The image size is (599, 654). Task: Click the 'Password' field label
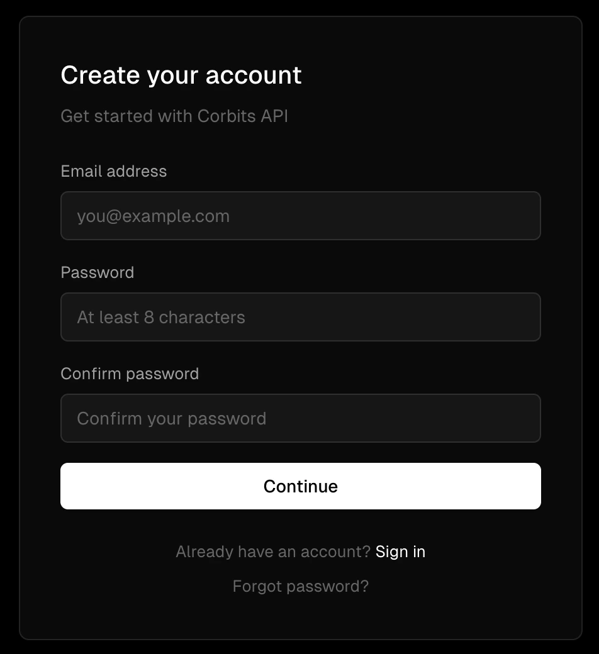tap(97, 272)
